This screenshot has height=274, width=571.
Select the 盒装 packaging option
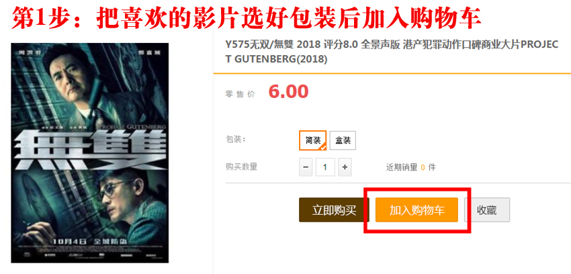(343, 140)
